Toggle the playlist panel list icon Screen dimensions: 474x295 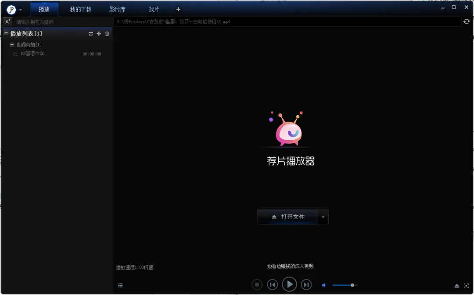point(120,285)
